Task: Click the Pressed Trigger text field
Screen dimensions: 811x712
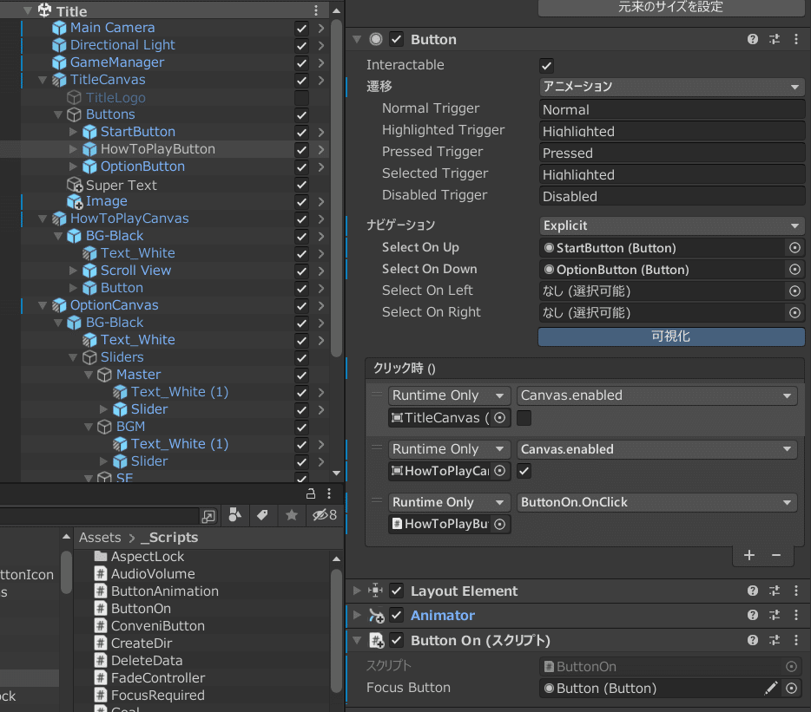Action: coord(671,153)
